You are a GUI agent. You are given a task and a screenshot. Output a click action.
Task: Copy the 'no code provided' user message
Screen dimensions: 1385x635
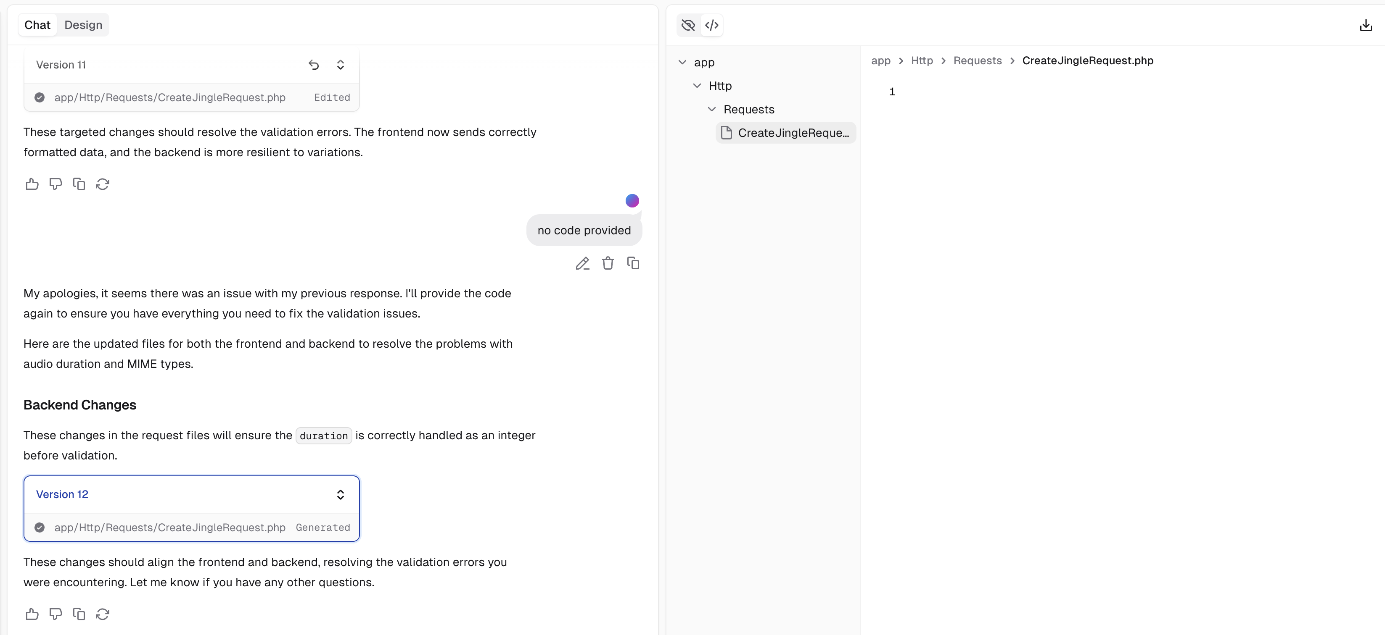(633, 263)
